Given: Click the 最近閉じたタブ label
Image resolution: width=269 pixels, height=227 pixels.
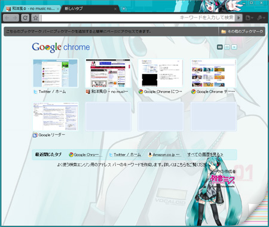Looking at the screenshot, I should click(48, 155).
